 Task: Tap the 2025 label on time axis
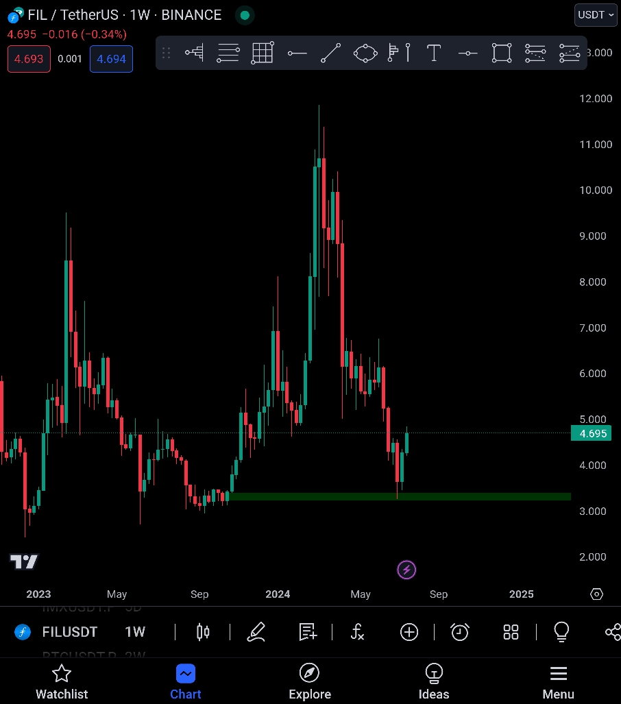point(522,594)
